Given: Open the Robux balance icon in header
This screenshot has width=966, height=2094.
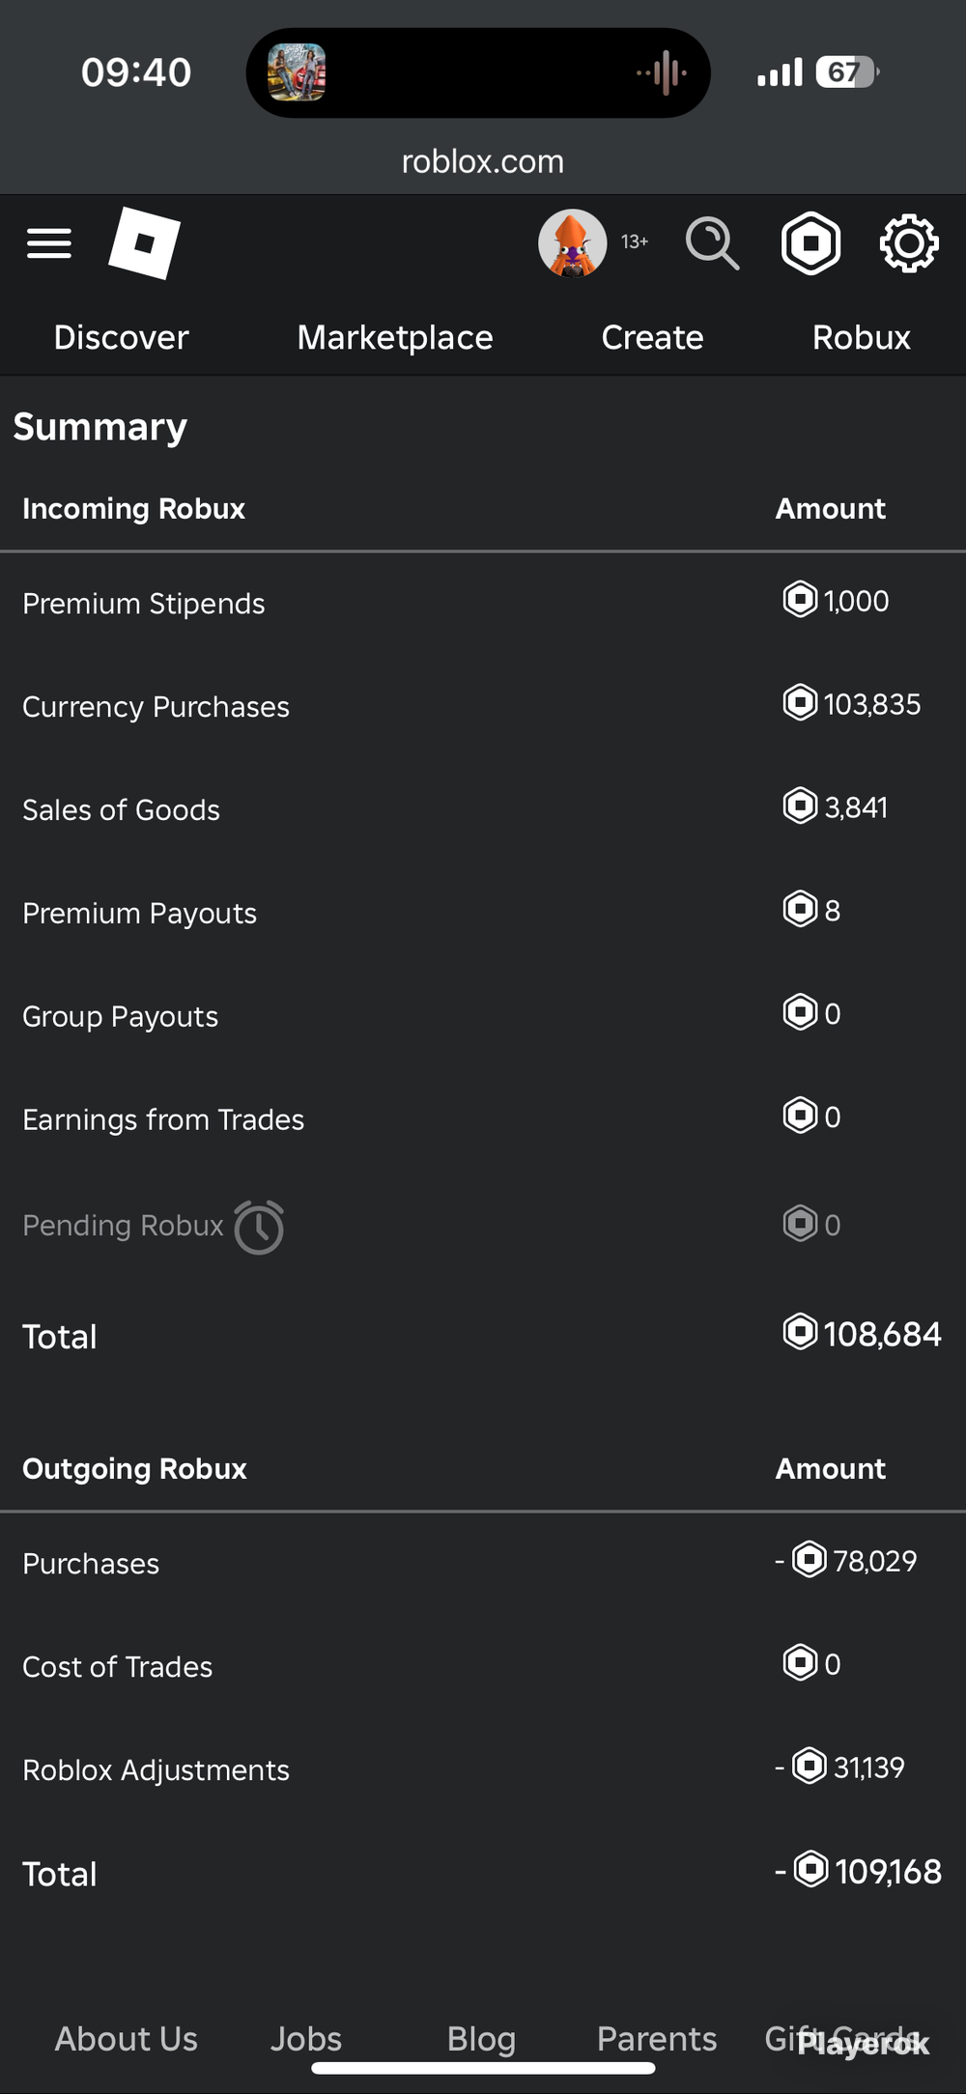Looking at the screenshot, I should point(810,243).
